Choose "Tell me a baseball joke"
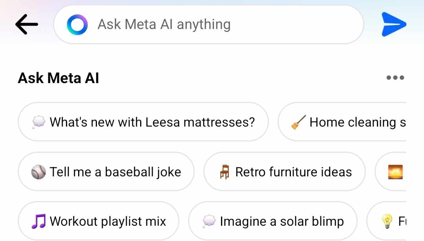This screenshot has width=424, height=241. [106, 172]
